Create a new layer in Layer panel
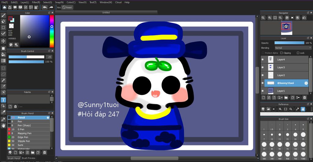The height and width of the screenshot is (162, 313). point(263,98)
